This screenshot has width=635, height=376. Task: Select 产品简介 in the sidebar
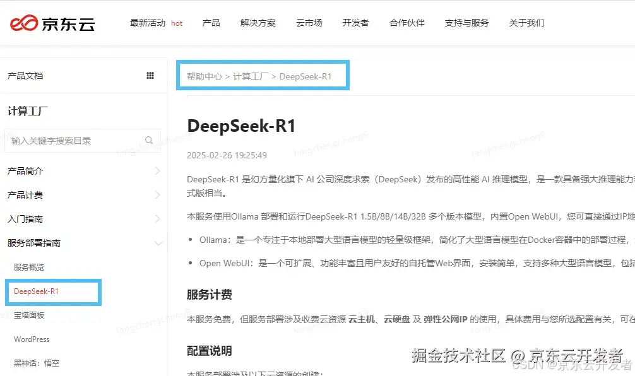click(25, 171)
